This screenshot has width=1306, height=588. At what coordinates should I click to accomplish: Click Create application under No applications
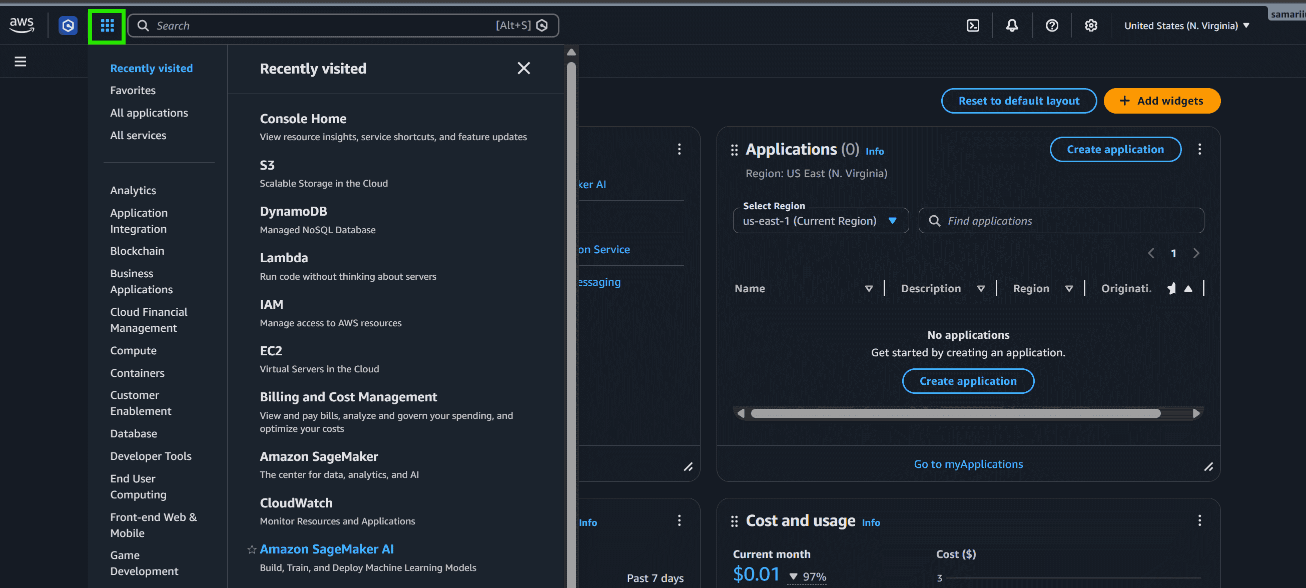(x=967, y=381)
